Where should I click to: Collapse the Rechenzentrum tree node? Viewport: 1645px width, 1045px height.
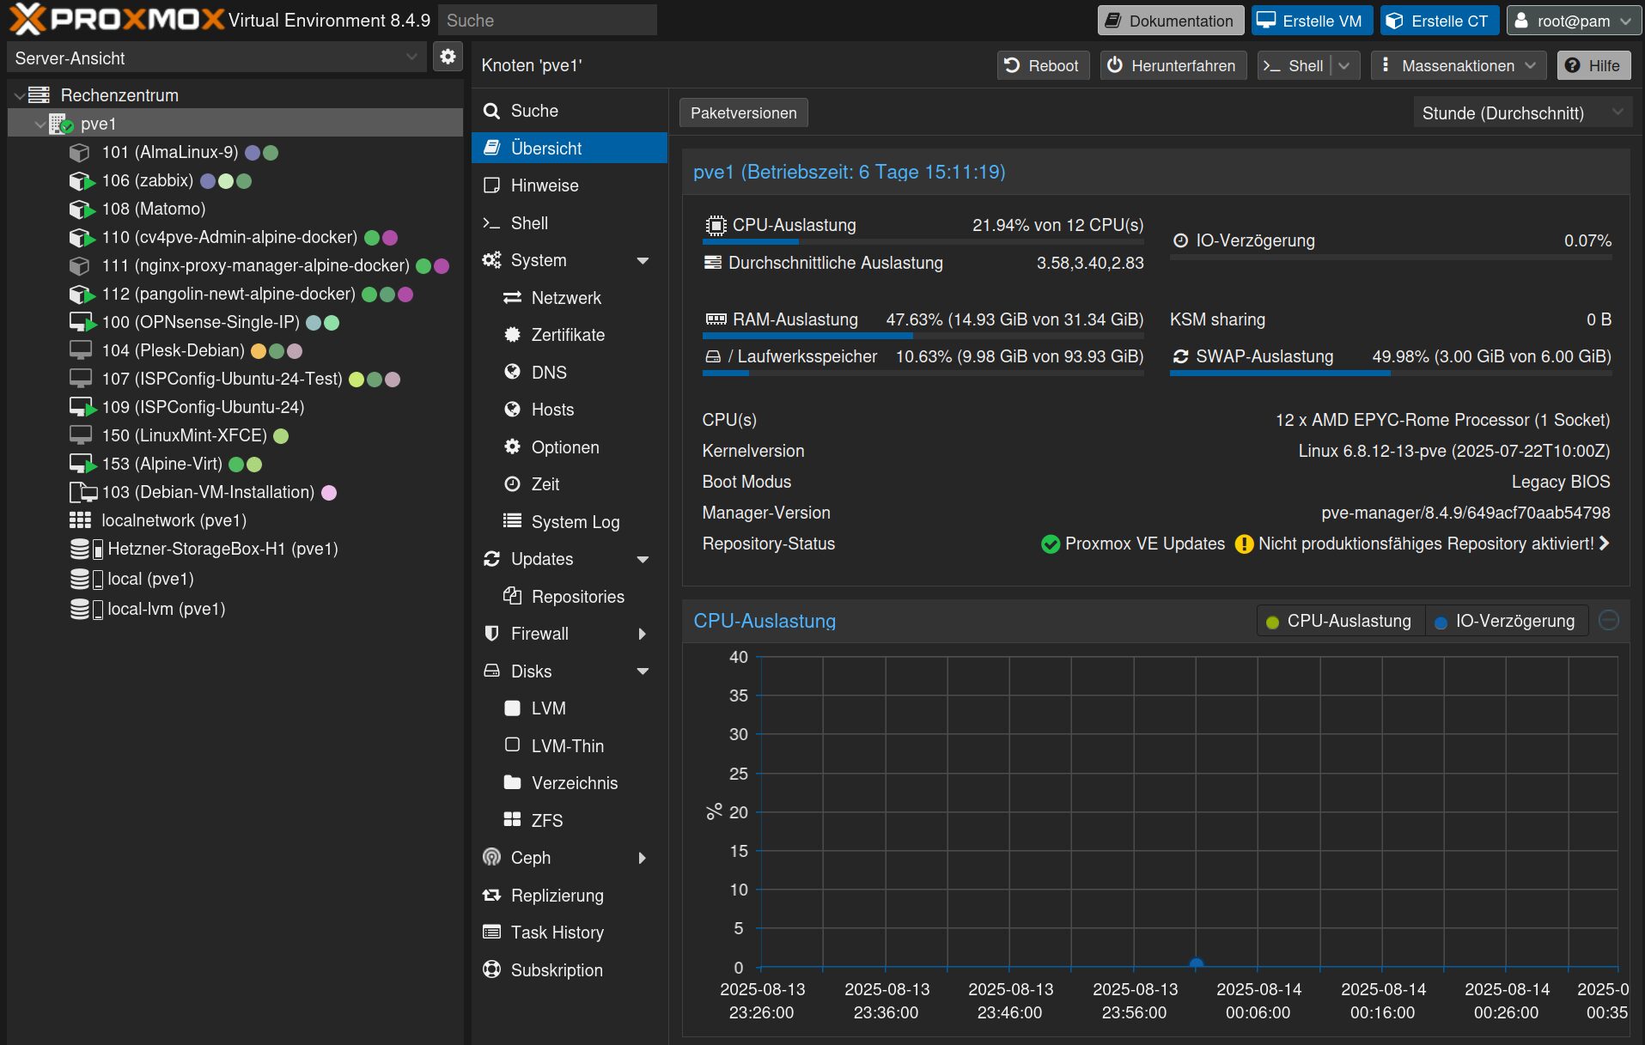point(19,95)
